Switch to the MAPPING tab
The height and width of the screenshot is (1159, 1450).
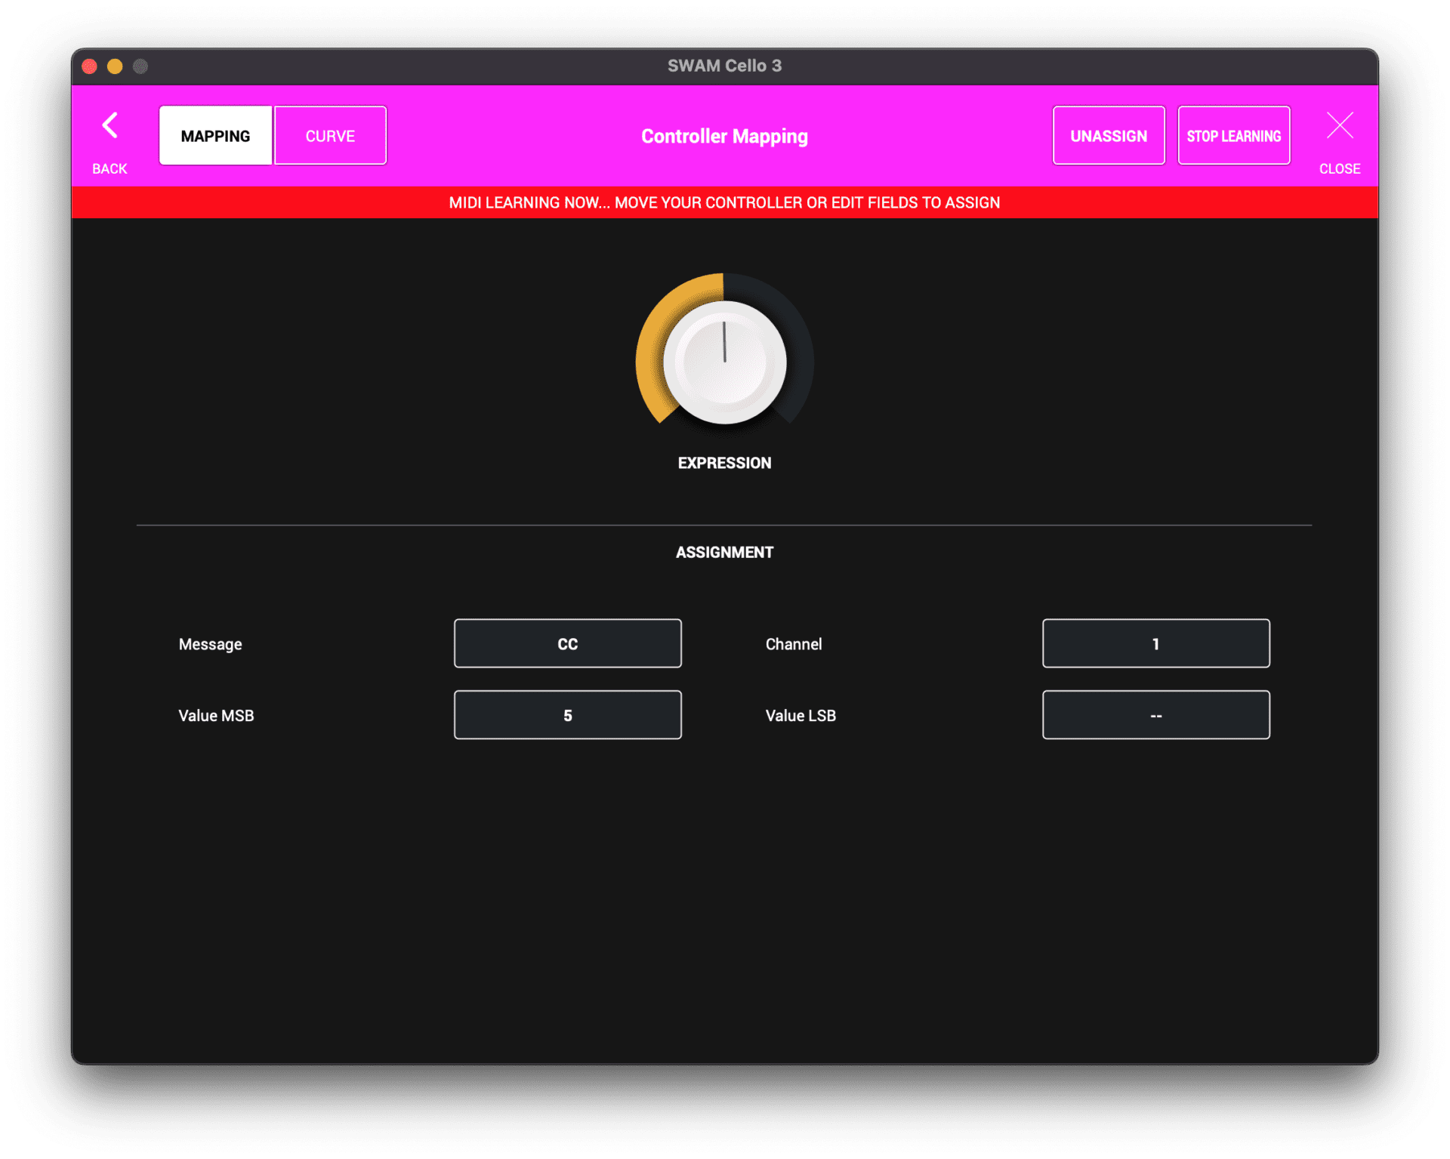(x=215, y=136)
